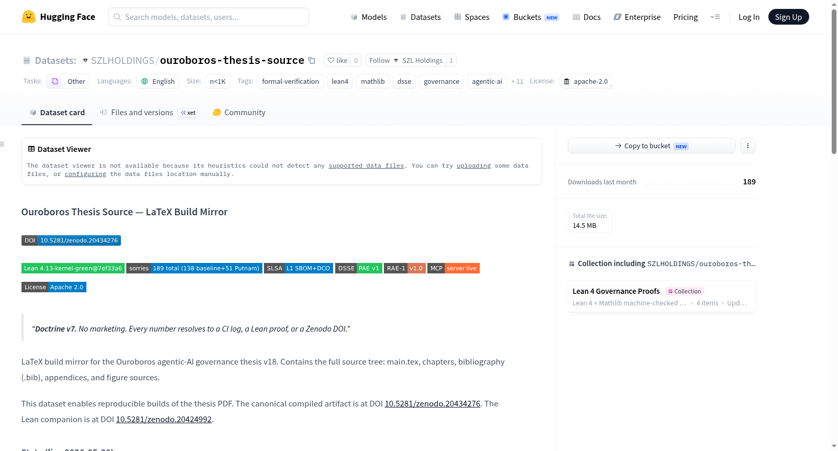Open the Pricing page

click(686, 17)
